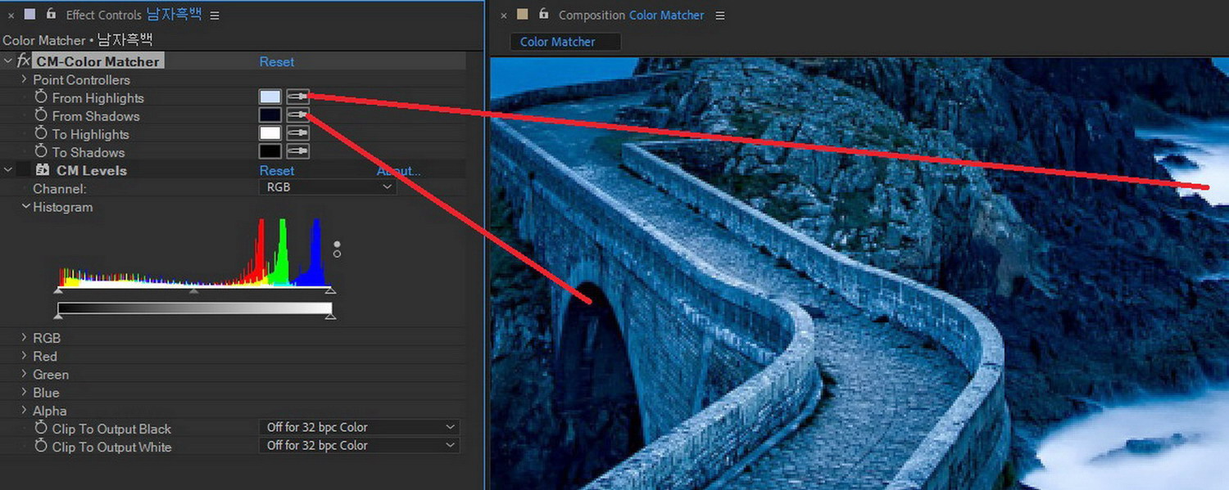This screenshot has height=490, width=1229.
Task: Open Effect Controls panel menu
Action: [215, 16]
